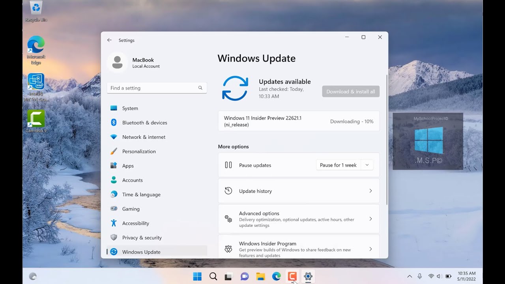
Task: Click the Privacy & security shield icon
Action: [114, 237]
